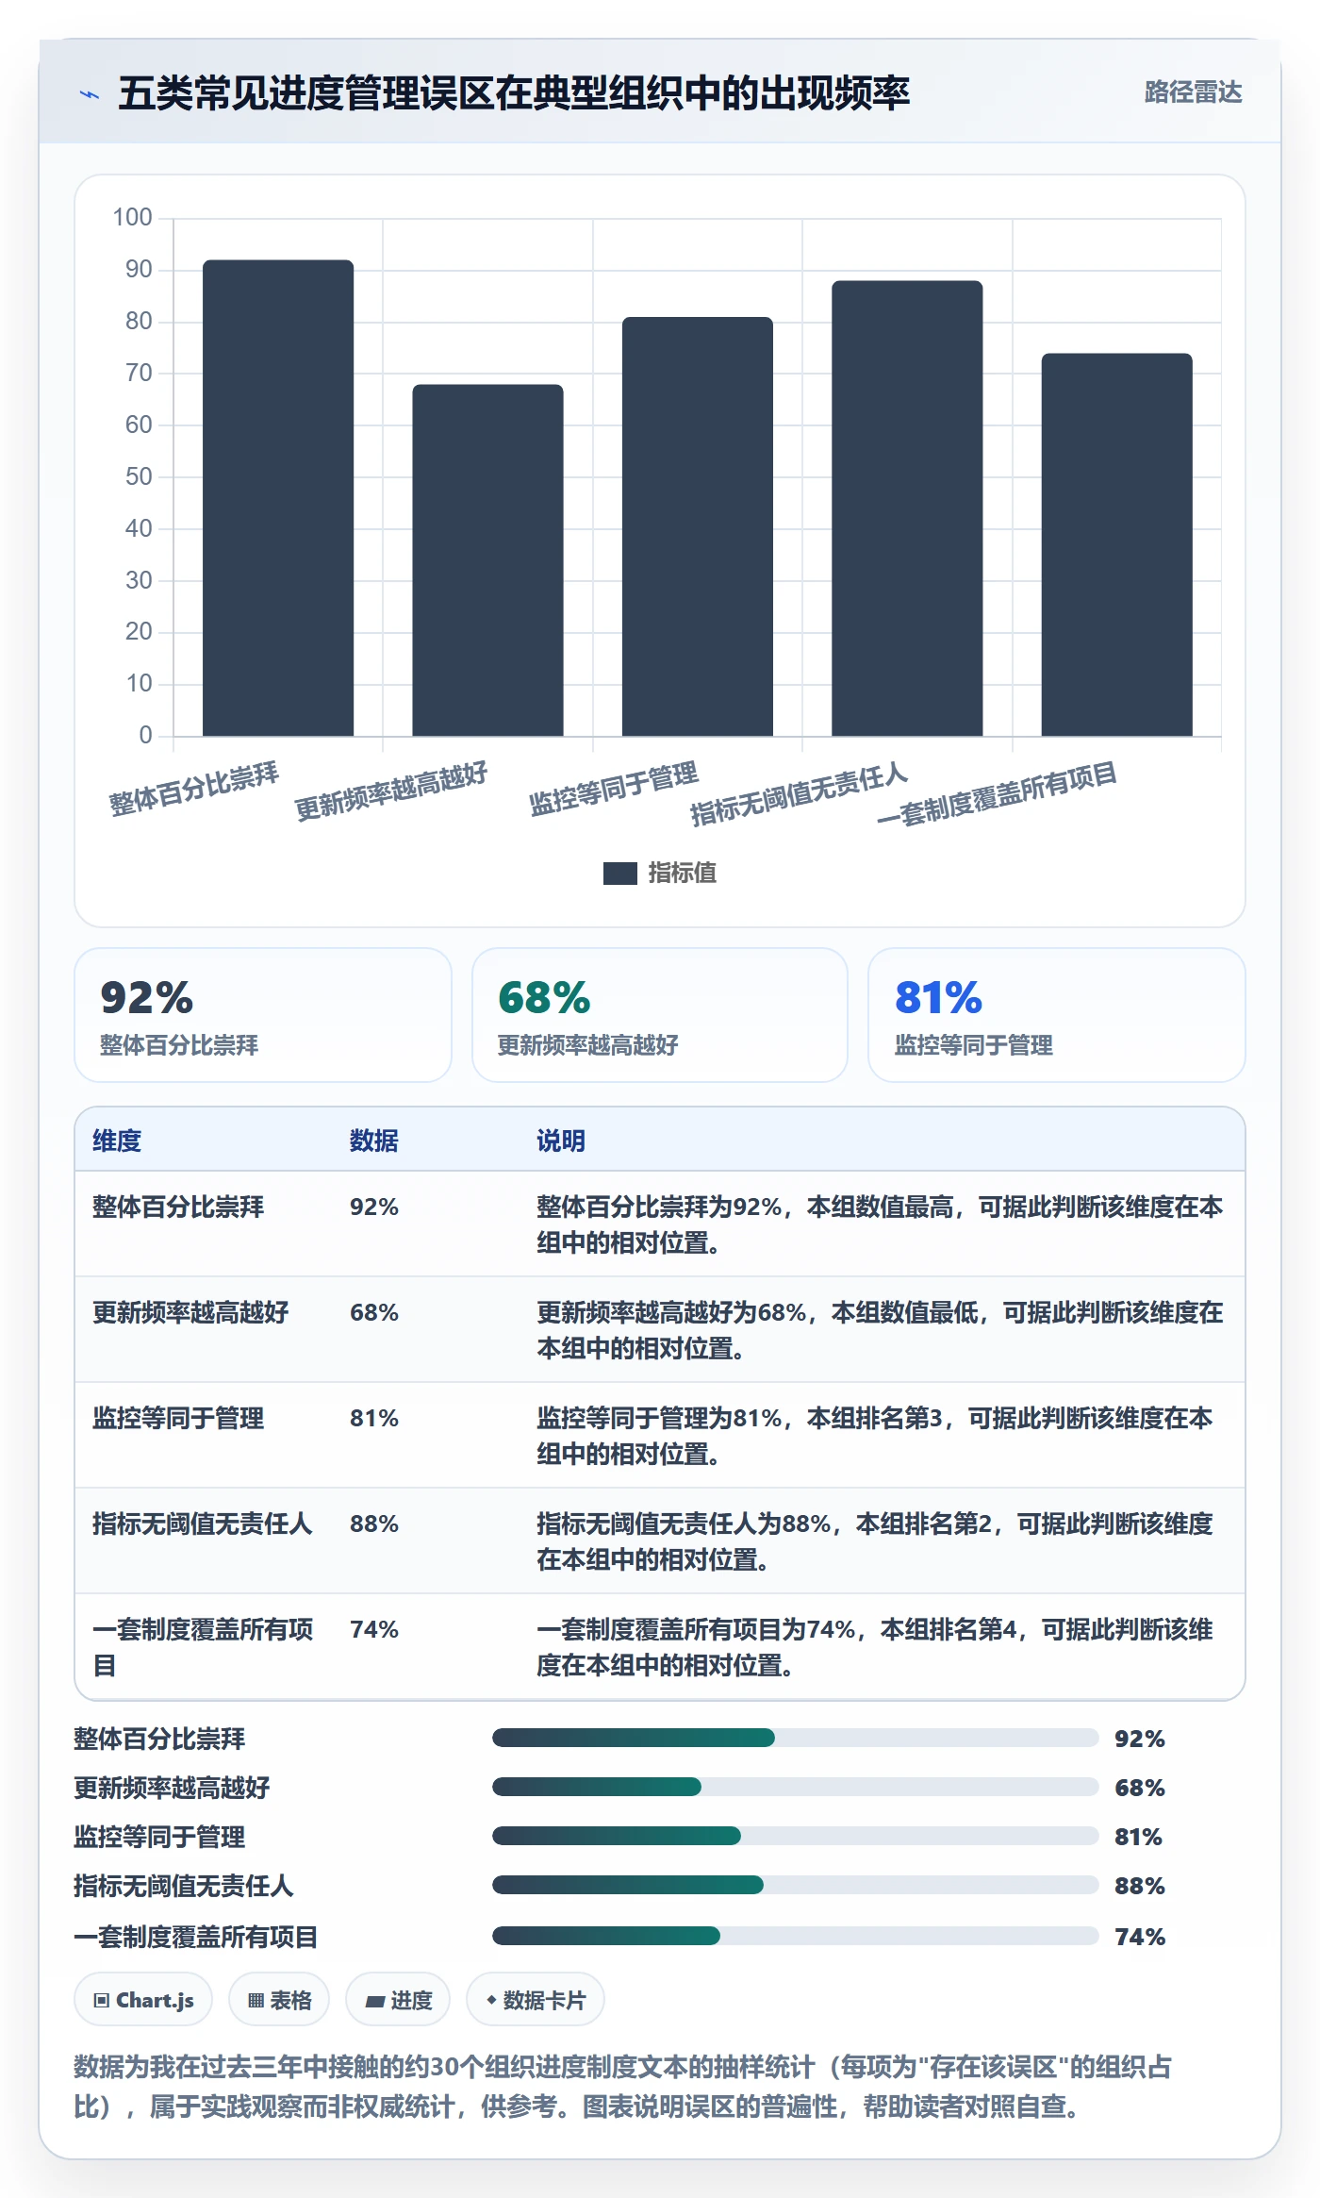Click the 整体百分比崇拜 label beside the 92% progress bar
Viewport: 1320px width, 2198px height.
(x=159, y=1739)
